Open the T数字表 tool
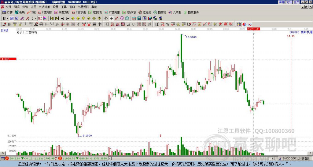Screen dimensions: 313x167 pos(129,12)
